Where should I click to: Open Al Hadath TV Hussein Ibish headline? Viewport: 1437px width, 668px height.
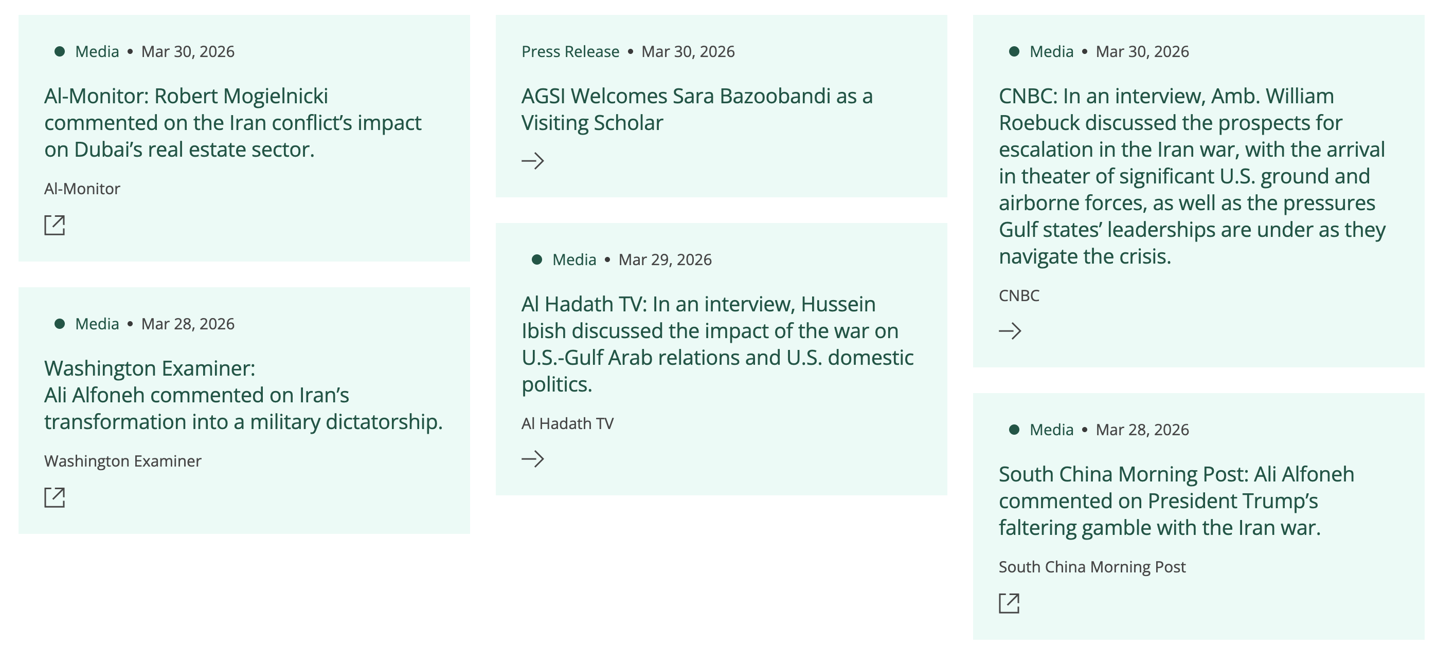(717, 344)
